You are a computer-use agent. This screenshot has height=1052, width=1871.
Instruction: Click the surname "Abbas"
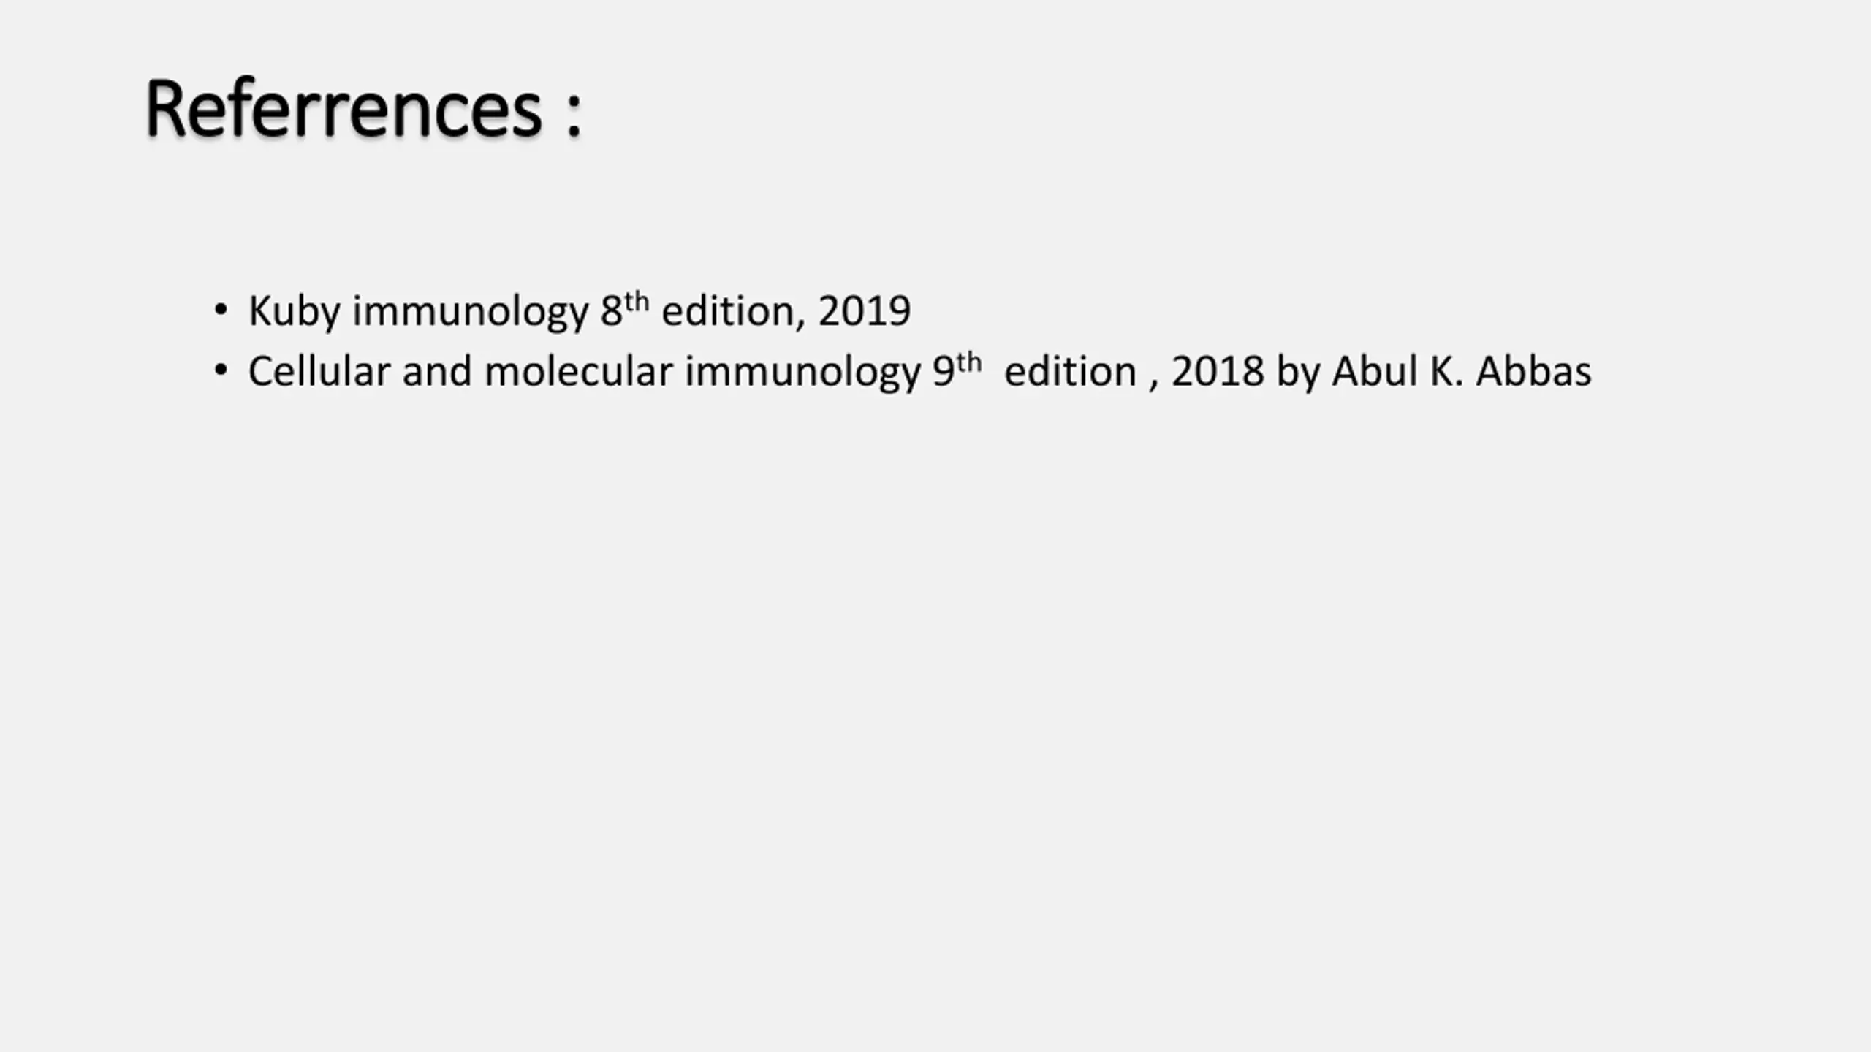pyautogui.click(x=1533, y=371)
